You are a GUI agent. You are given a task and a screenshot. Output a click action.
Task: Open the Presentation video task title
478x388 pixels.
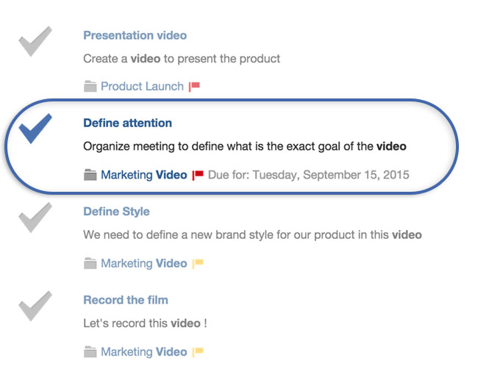tap(135, 35)
